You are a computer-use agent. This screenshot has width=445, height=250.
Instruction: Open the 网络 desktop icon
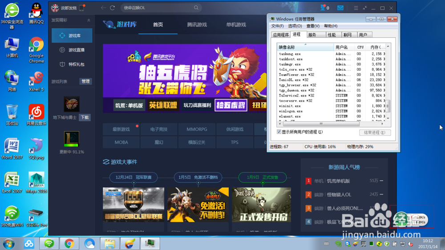[12, 81]
